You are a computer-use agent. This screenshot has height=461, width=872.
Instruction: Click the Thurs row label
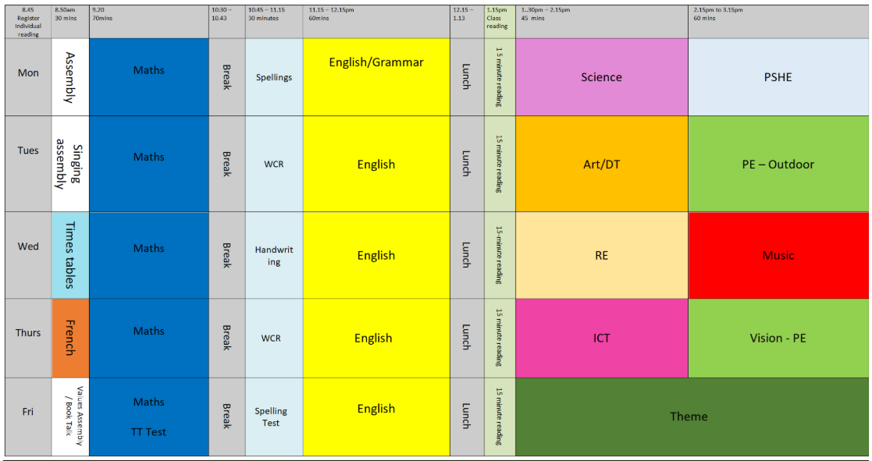coord(28,333)
